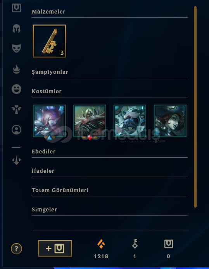Open the emotes smiley sidebar icon
209x269 pixels.
(x=17, y=89)
